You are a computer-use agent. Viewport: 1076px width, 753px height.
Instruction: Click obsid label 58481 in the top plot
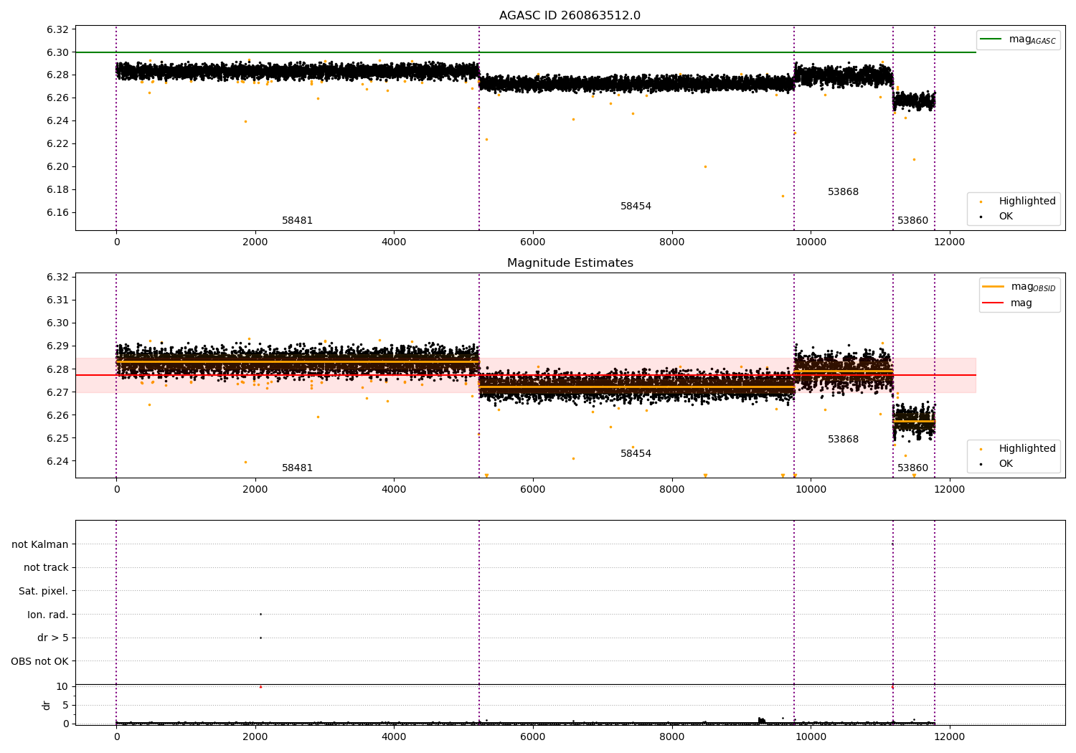(297, 221)
